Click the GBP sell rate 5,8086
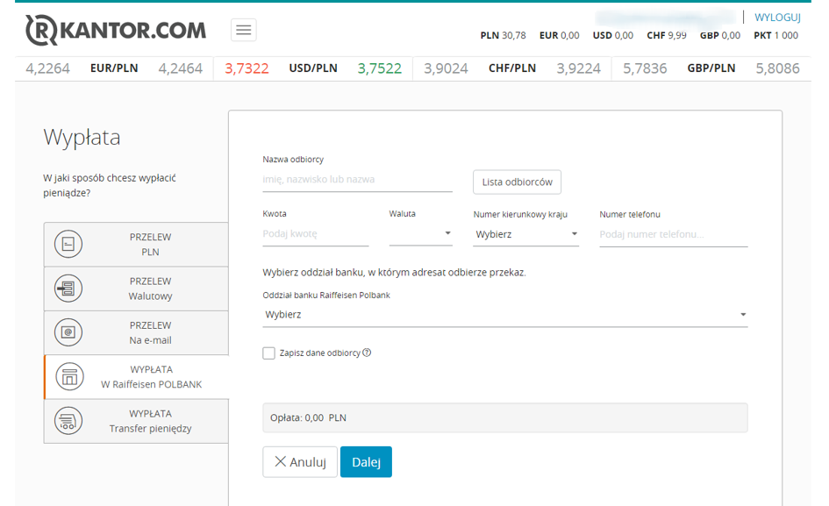This screenshot has height=506, width=829. coord(777,68)
